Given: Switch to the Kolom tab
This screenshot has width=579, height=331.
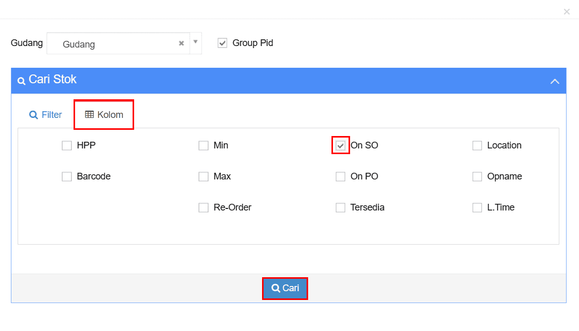Looking at the screenshot, I should (104, 115).
